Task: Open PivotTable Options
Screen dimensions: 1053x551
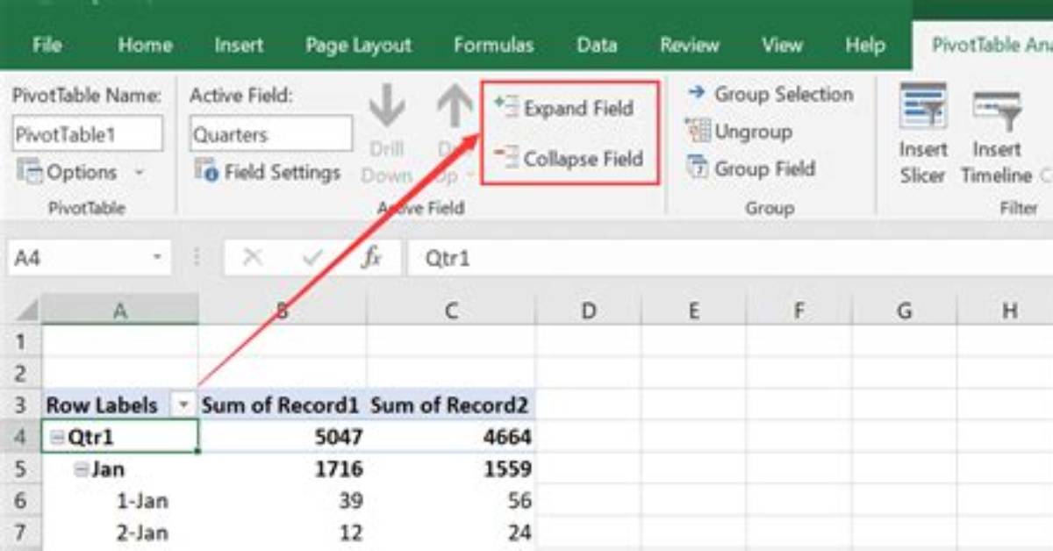Action: [x=67, y=172]
